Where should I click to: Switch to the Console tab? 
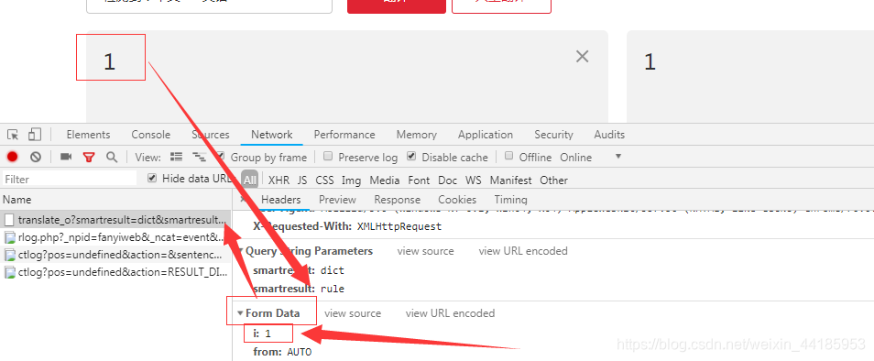150,135
